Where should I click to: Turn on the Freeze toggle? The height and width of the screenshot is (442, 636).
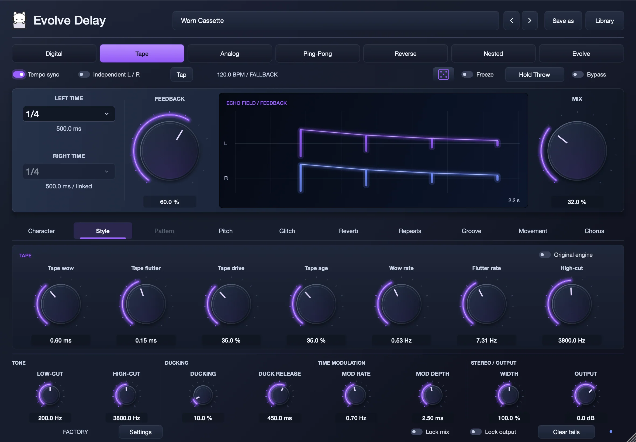click(467, 74)
